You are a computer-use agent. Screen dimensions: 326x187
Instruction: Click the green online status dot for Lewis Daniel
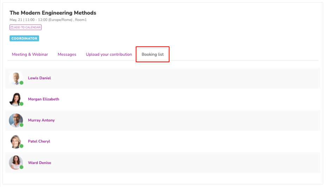tap(21, 83)
